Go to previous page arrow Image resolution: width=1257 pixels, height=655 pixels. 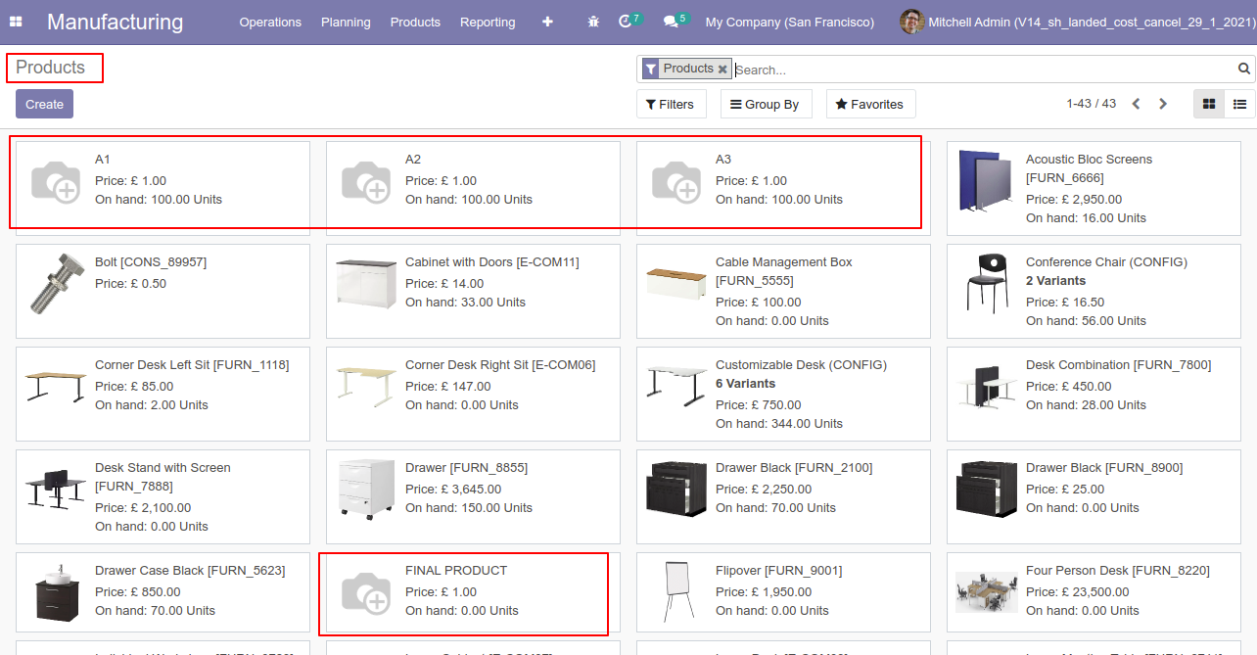[x=1136, y=104]
